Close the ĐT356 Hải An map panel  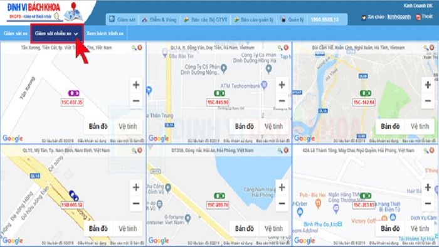[286, 150]
